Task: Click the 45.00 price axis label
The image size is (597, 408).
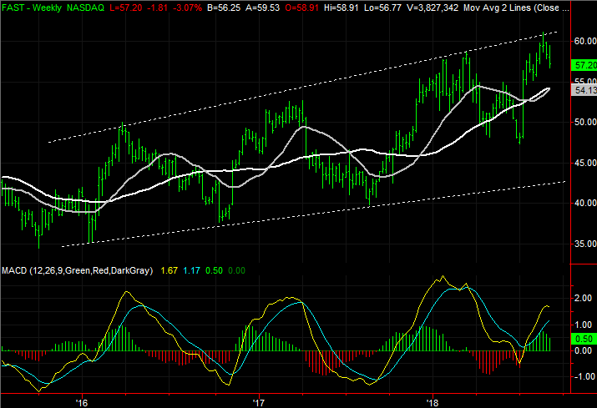Action: (x=585, y=163)
